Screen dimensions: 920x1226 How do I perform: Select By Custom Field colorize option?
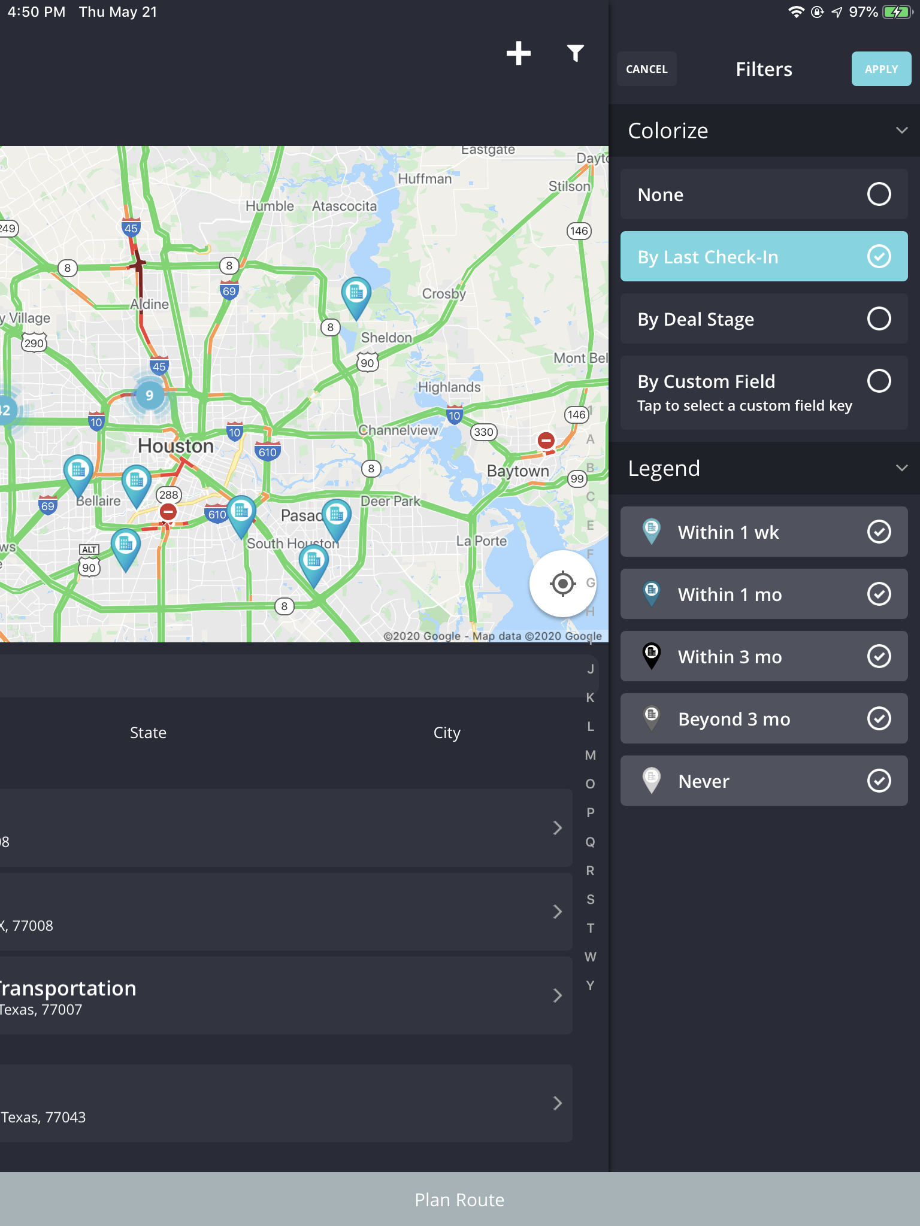764,393
